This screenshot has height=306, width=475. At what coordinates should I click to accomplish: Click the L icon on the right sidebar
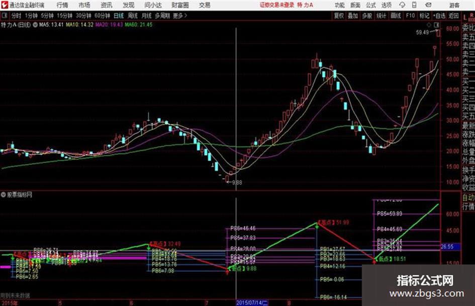pos(465,18)
